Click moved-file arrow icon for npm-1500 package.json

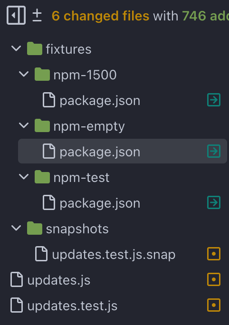click(214, 100)
